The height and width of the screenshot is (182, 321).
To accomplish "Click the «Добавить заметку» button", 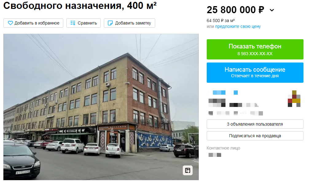I will (129, 23).
